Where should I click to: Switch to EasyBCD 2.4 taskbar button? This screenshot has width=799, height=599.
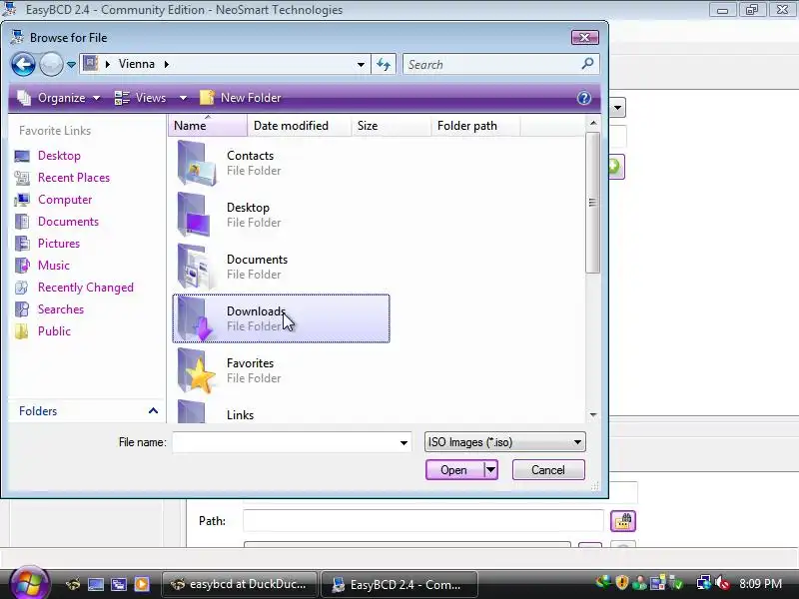tap(399, 584)
